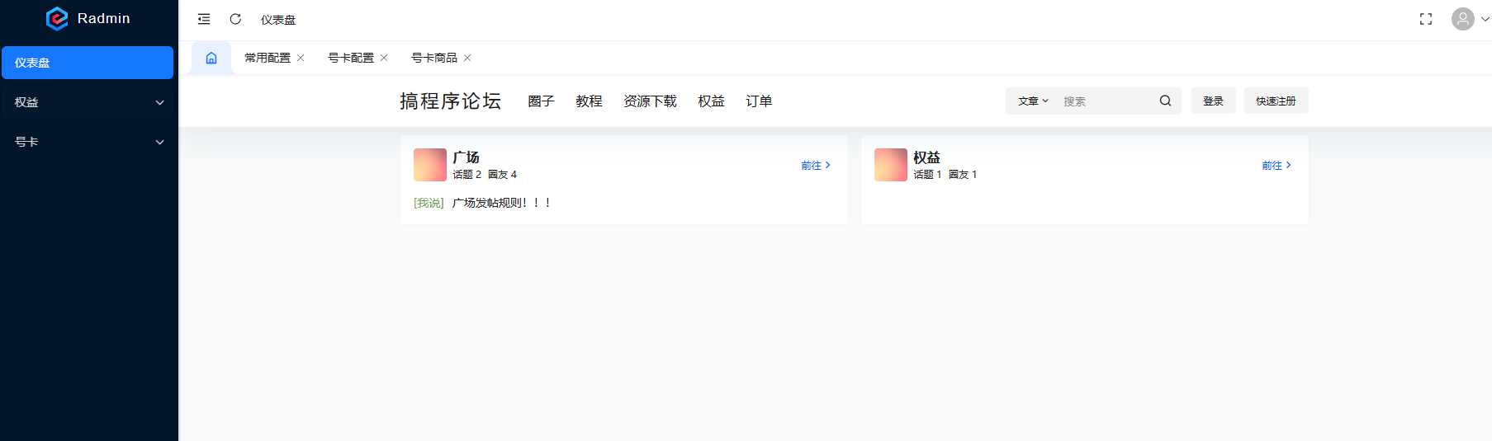Open the 文章 search type dropdown

click(x=1032, y=101)
